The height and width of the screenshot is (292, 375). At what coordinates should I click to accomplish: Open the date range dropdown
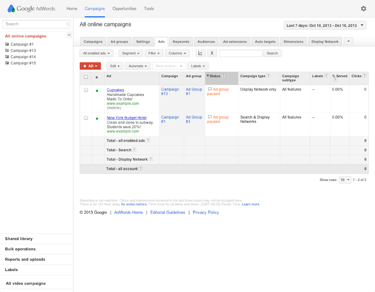coord(325,26)
